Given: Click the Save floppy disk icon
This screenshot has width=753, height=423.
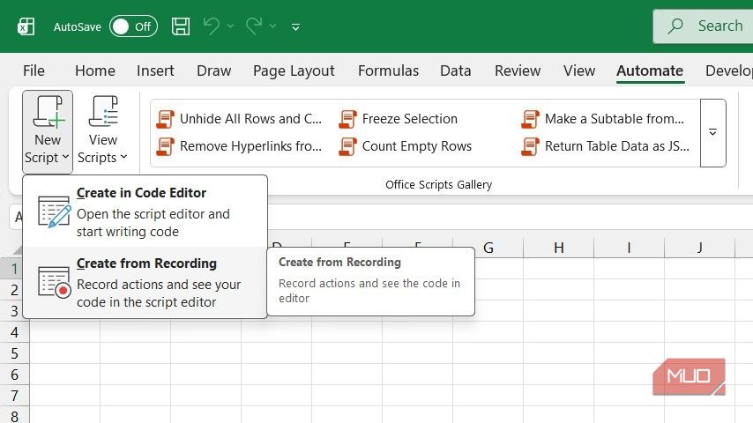Looking at the screenshot, I should [181, 26].
